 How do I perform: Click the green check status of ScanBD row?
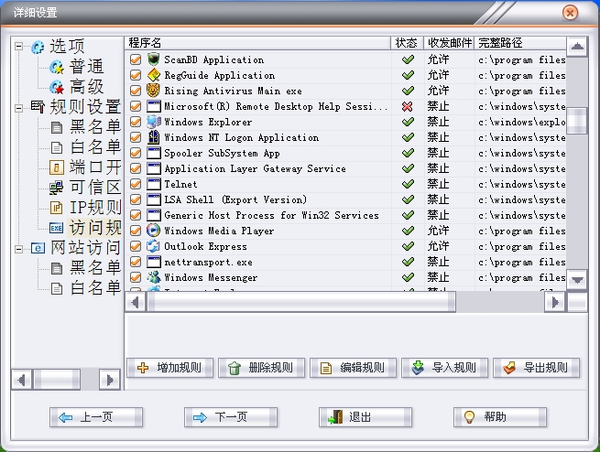pos(408,59)
